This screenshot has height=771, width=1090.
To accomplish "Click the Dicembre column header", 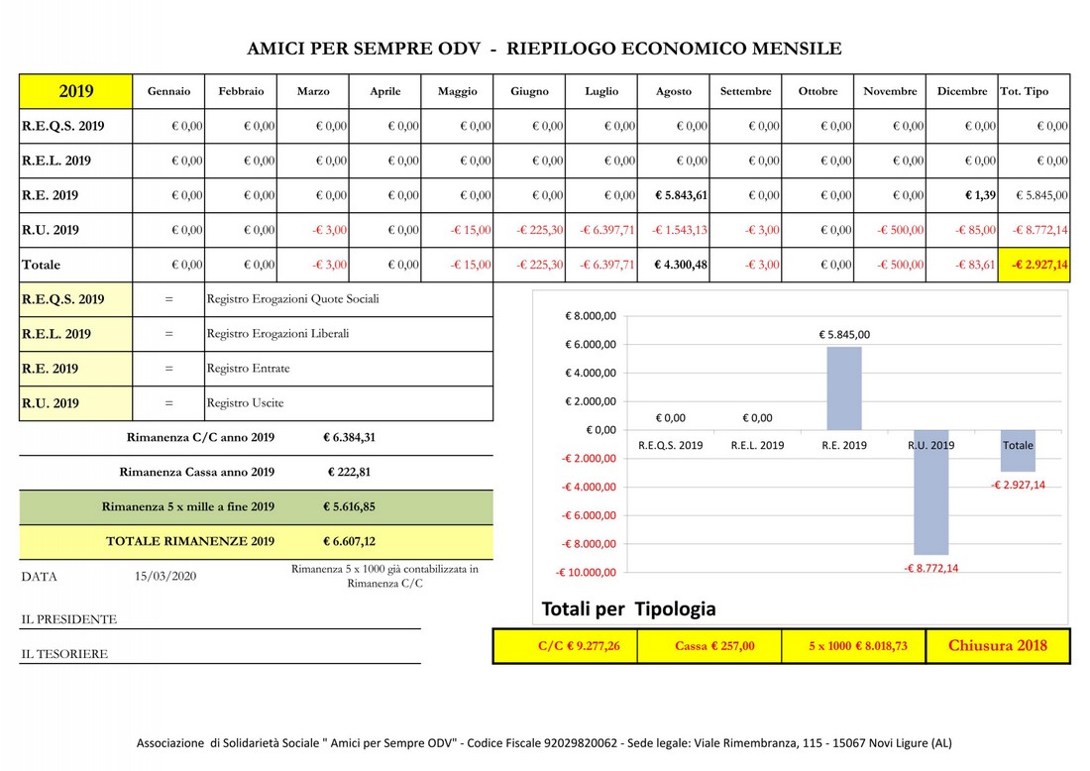I will coord(962,91).
